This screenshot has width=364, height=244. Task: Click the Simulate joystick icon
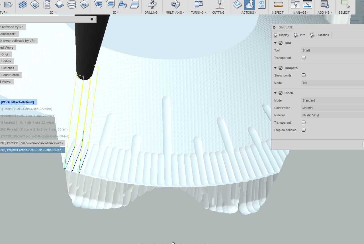point(250,5)
